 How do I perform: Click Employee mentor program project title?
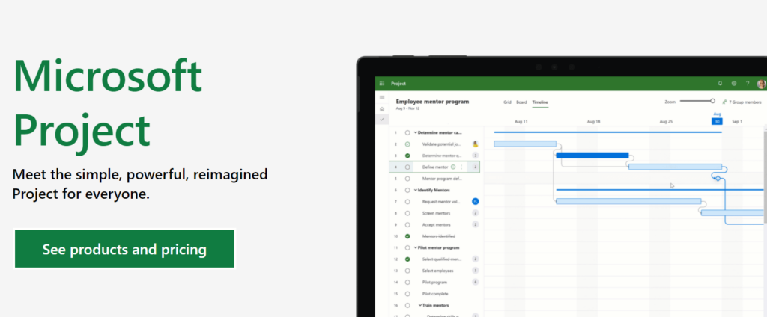click(x=432, y=102)
